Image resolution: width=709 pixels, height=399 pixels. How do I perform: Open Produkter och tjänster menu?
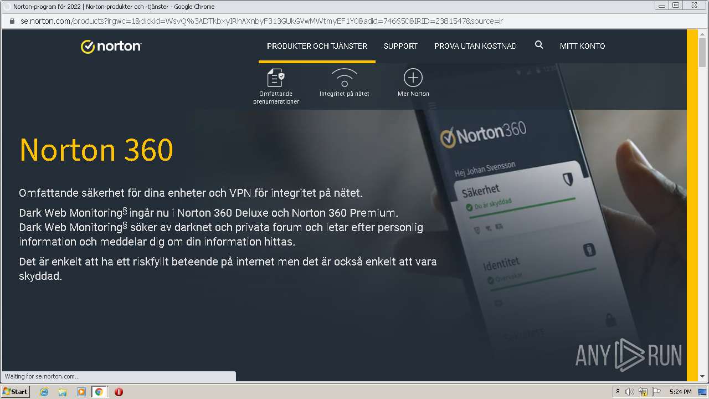pyautogui.click(x=317, y=46)
